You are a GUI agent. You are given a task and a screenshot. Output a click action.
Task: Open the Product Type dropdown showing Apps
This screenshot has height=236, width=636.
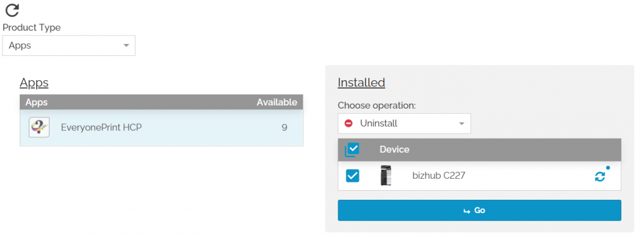tap(69, 45)
